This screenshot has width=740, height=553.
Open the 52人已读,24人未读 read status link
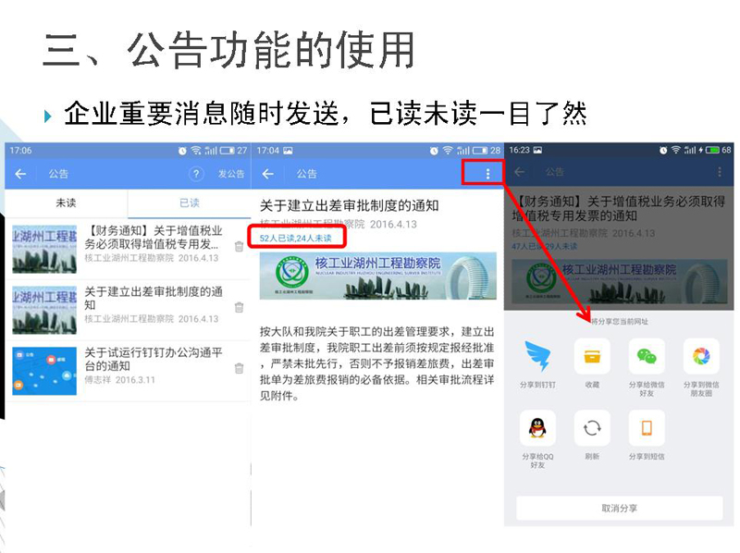coord(295,239)
